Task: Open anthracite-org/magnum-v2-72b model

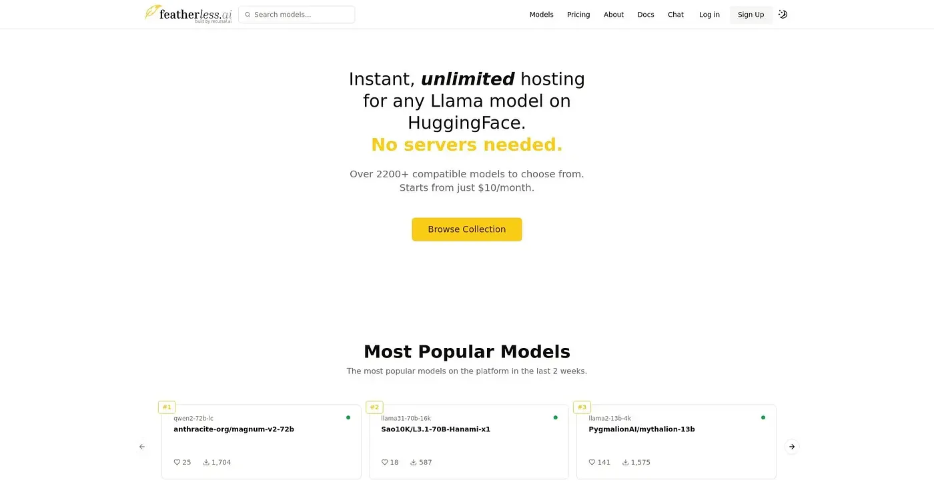Action: pos(233,429)
